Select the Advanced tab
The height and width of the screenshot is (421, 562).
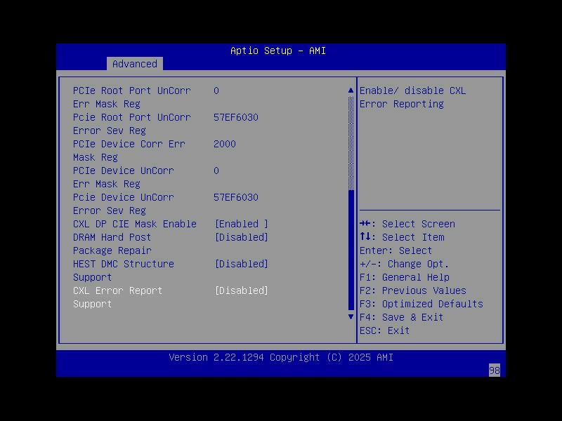[x=135, y=64]
